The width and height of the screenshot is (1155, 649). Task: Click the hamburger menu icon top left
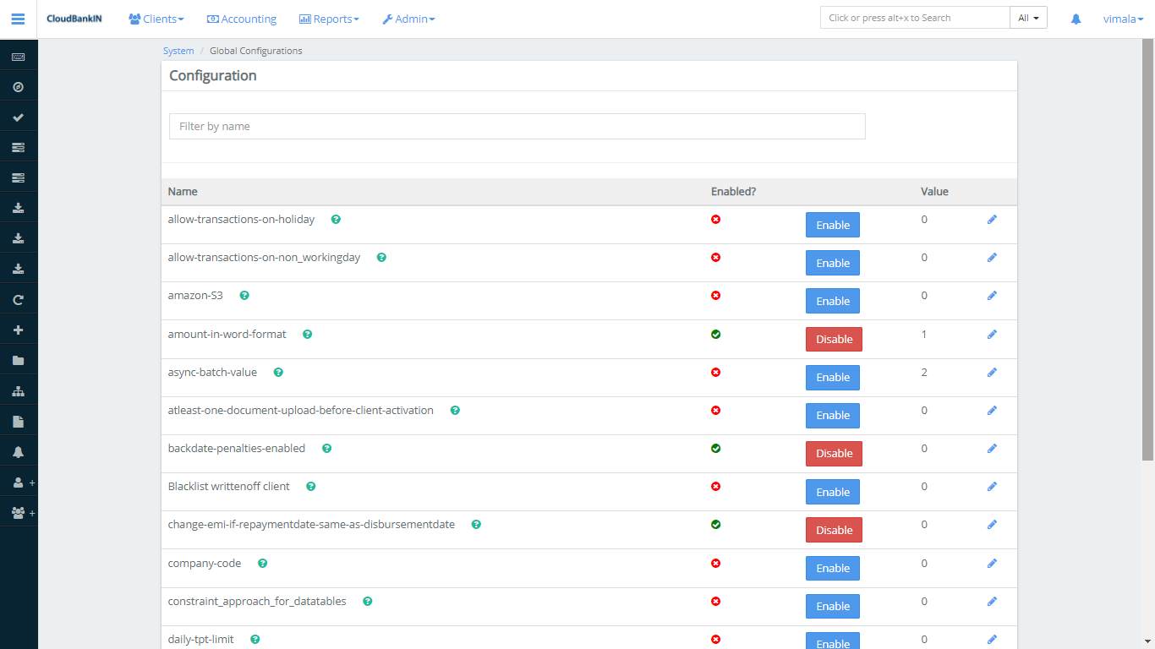click(x=18, y=18)
